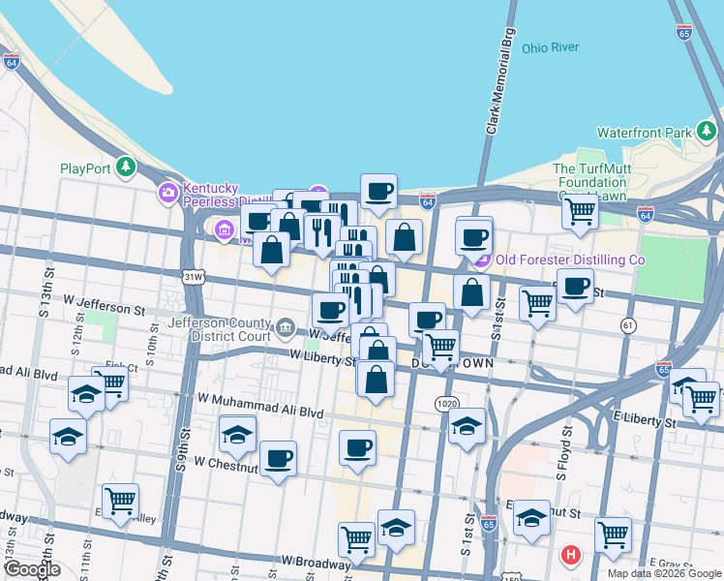Select the Waterfront Park tree marker
This screenshot has height=581, width=724.
pyautogui.click(x=706, y=131)
